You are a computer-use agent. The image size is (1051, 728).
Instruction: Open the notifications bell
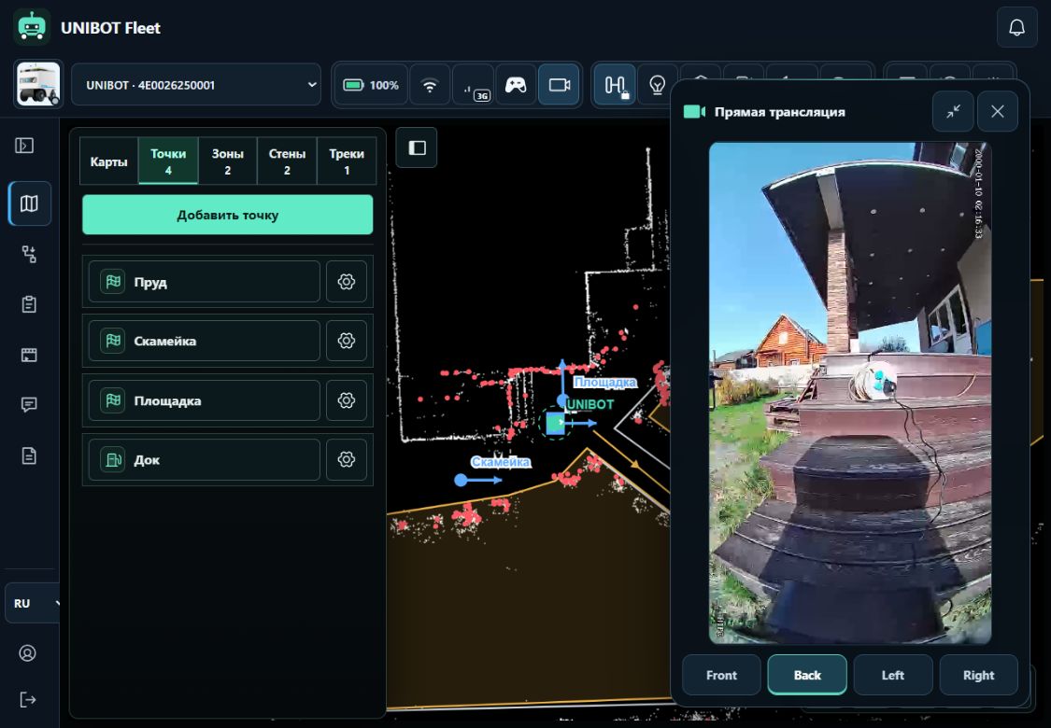click(x=1016, y=27)
